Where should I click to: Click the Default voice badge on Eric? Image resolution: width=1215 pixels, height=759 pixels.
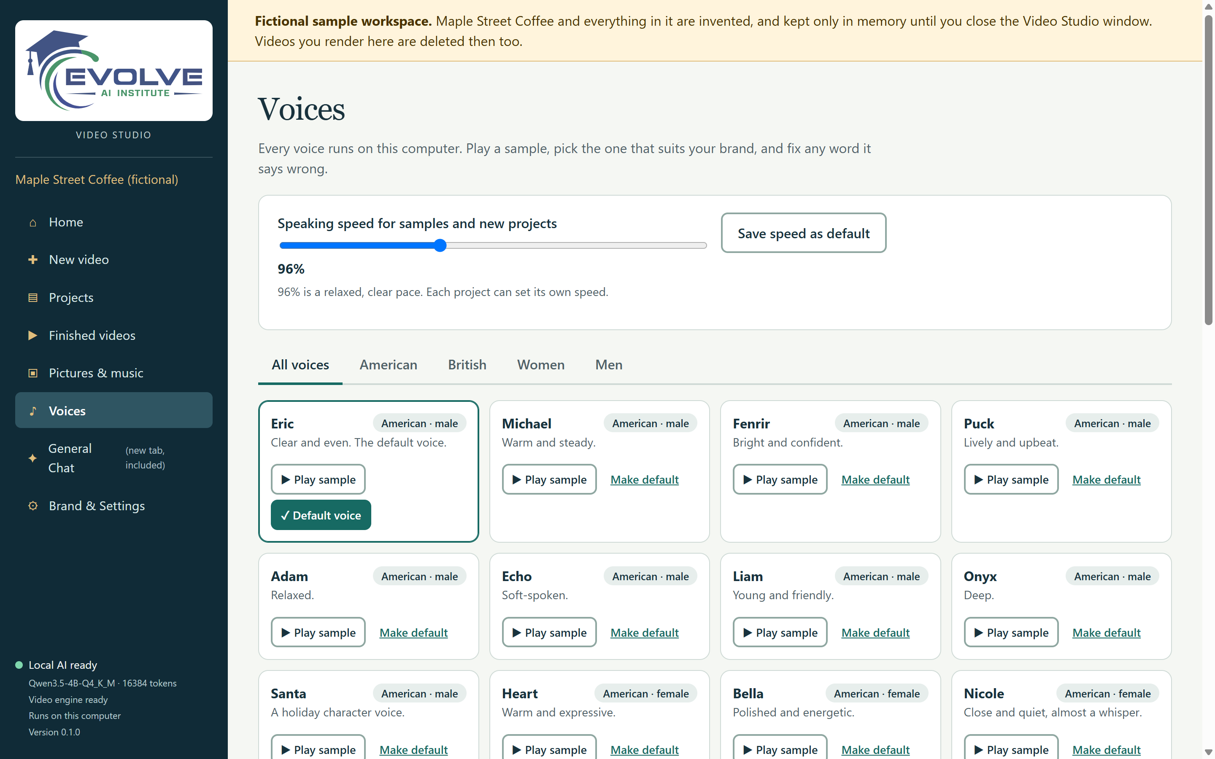click(321, 515)
